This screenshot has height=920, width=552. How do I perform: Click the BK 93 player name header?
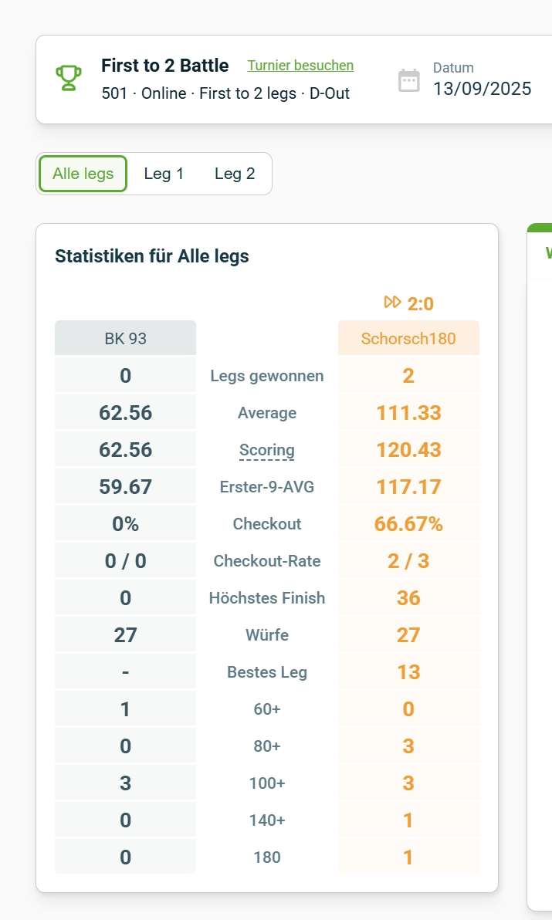125,338
